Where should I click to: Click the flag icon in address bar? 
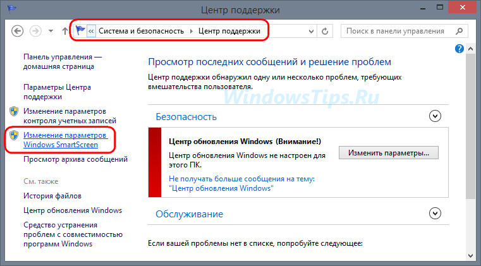pos(80,31)
